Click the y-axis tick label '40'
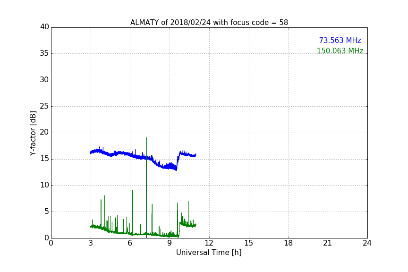 tap(44, 27)
